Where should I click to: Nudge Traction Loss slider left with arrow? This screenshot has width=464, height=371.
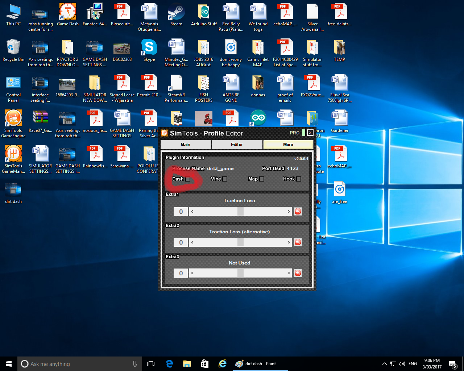tap(192, 211)
